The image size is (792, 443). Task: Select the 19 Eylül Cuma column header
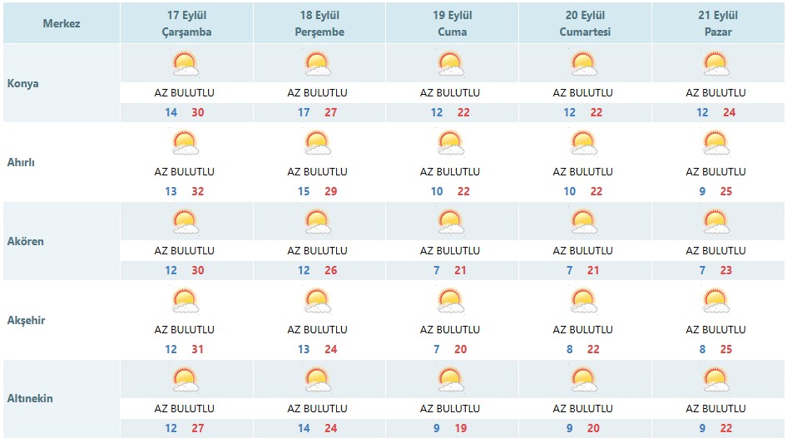tap(452, 23)
